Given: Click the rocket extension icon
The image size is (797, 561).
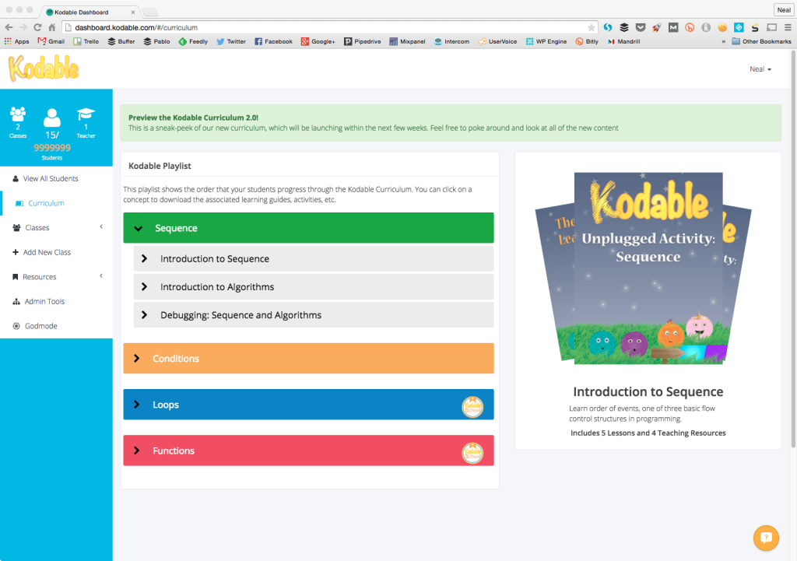Looking at the screenshot, I should (x=657, y=27).
